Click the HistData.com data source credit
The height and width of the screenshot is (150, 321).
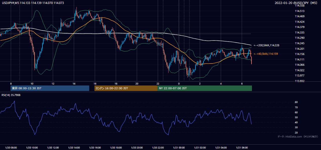298,136
